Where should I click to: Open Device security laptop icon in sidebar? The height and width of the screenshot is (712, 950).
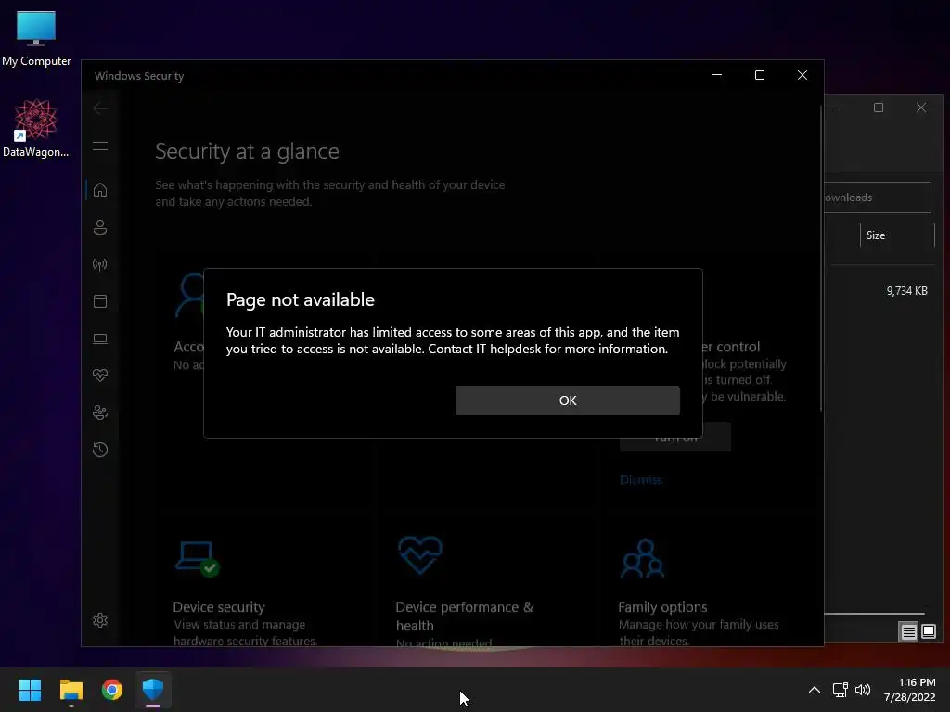point(100,338)
